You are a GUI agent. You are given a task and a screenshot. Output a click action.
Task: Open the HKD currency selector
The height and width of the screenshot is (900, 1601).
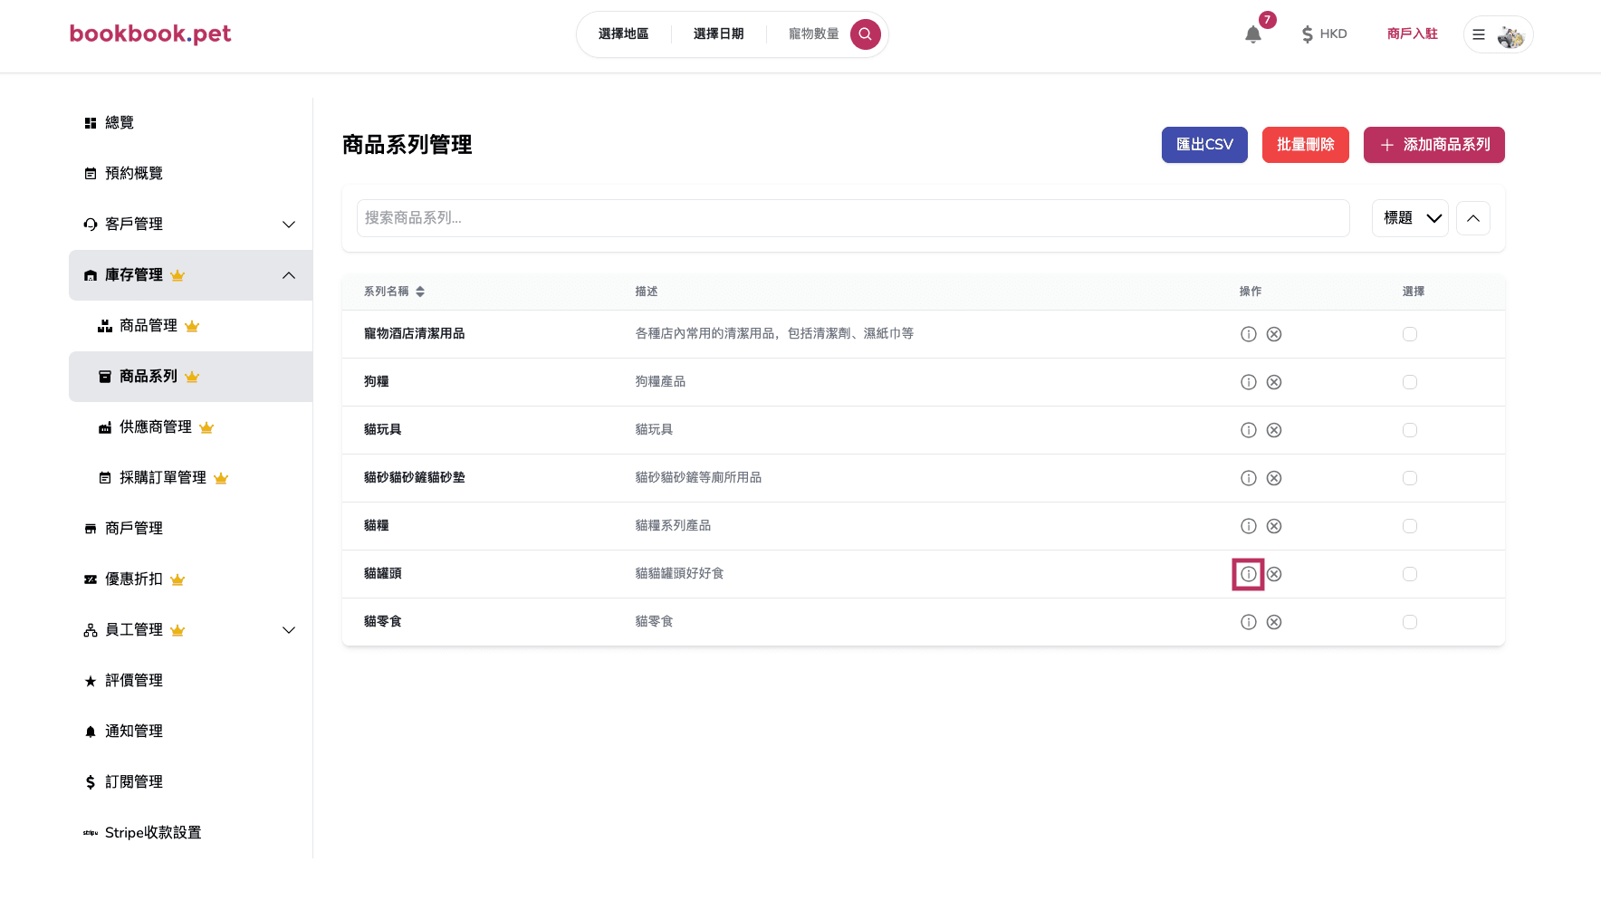[x=1324, y=34]
